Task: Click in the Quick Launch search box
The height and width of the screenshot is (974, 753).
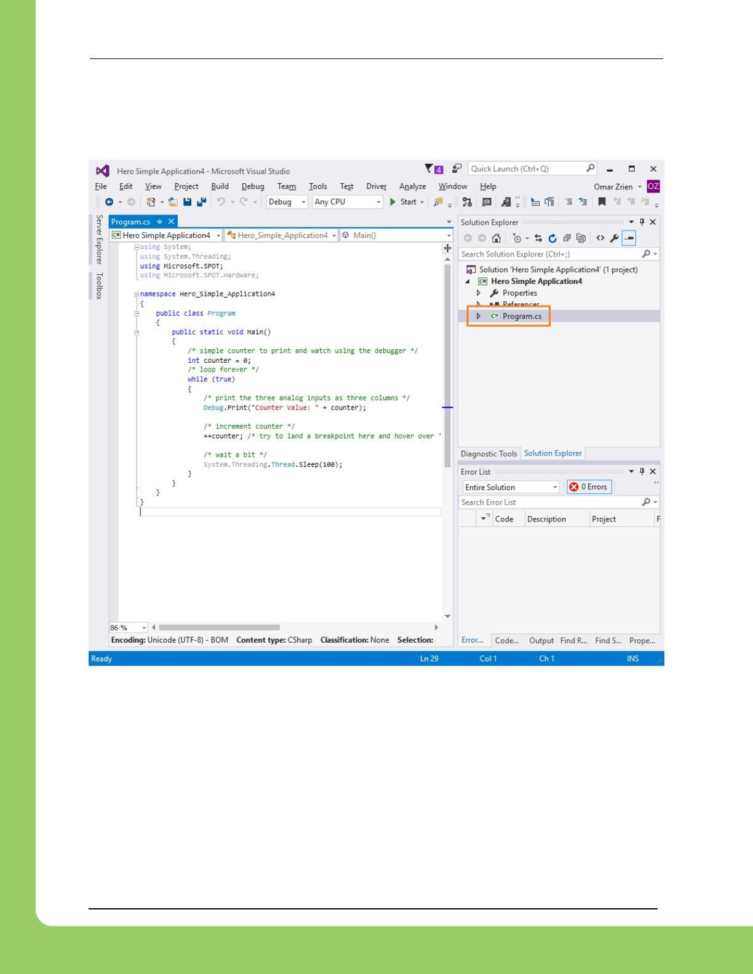Action: pyautogui.click(x=533, y=168)
